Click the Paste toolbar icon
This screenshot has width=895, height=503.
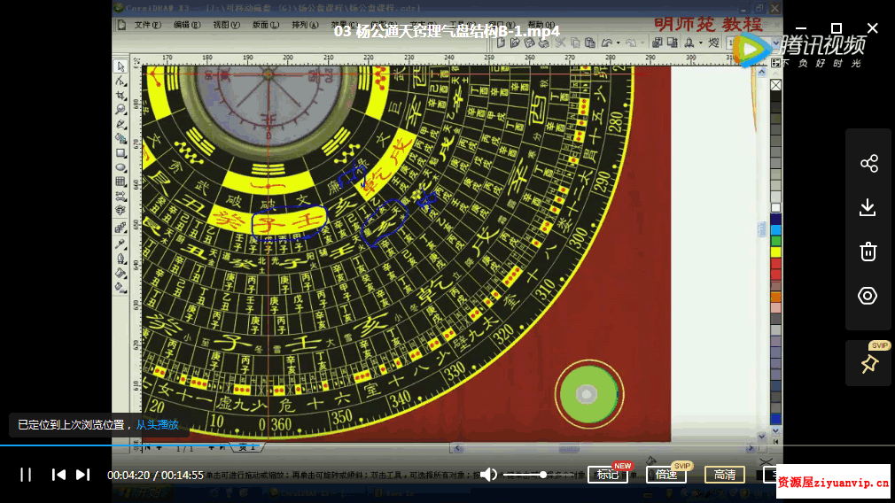590,43
